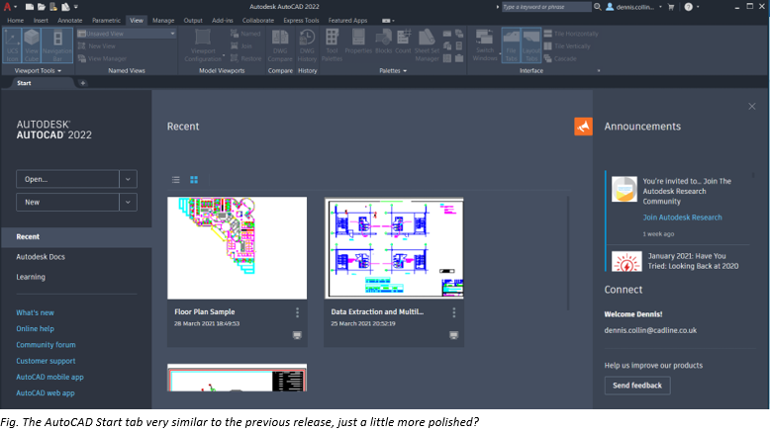Expand the Viewport Tools panel dropdown

56,70
